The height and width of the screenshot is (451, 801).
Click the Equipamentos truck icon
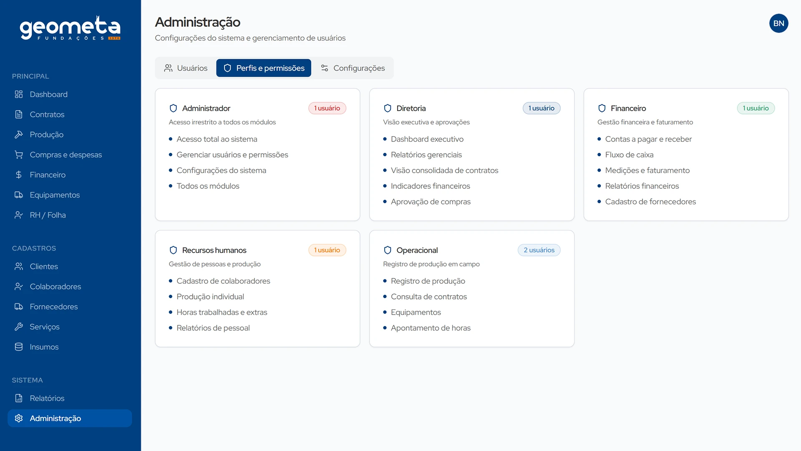click(19, 195)
